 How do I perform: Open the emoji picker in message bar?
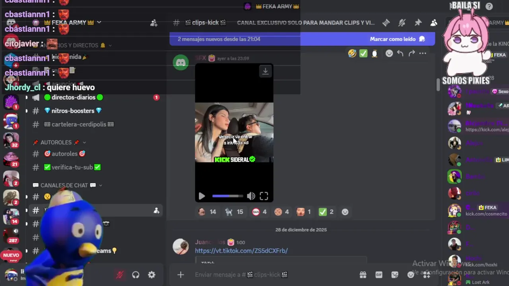pos(411,274)
